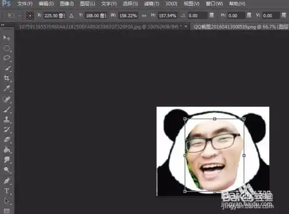Click the top-left transform handle
This screenshot has height=214, width=289.
185,119
